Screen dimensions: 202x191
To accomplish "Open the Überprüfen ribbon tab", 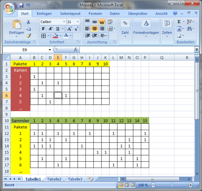I will click(138, 14).
